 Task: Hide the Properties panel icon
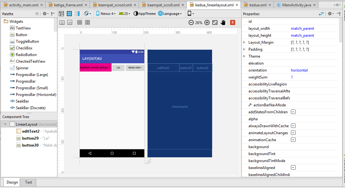[x=338, y=14]
